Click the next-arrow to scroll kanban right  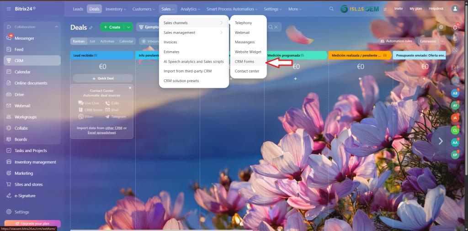pyautogui.click(x=441, y=141)
